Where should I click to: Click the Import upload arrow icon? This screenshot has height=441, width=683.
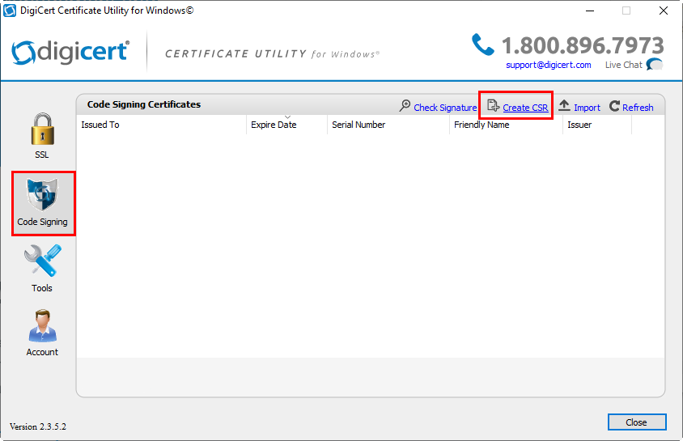564,107
